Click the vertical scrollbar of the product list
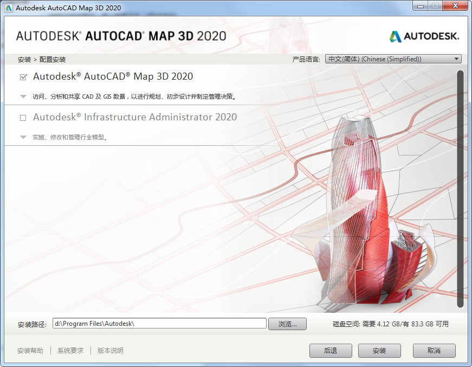Viewport: 472px width, 367px height. pyautogui.click(x=460, y=189)
